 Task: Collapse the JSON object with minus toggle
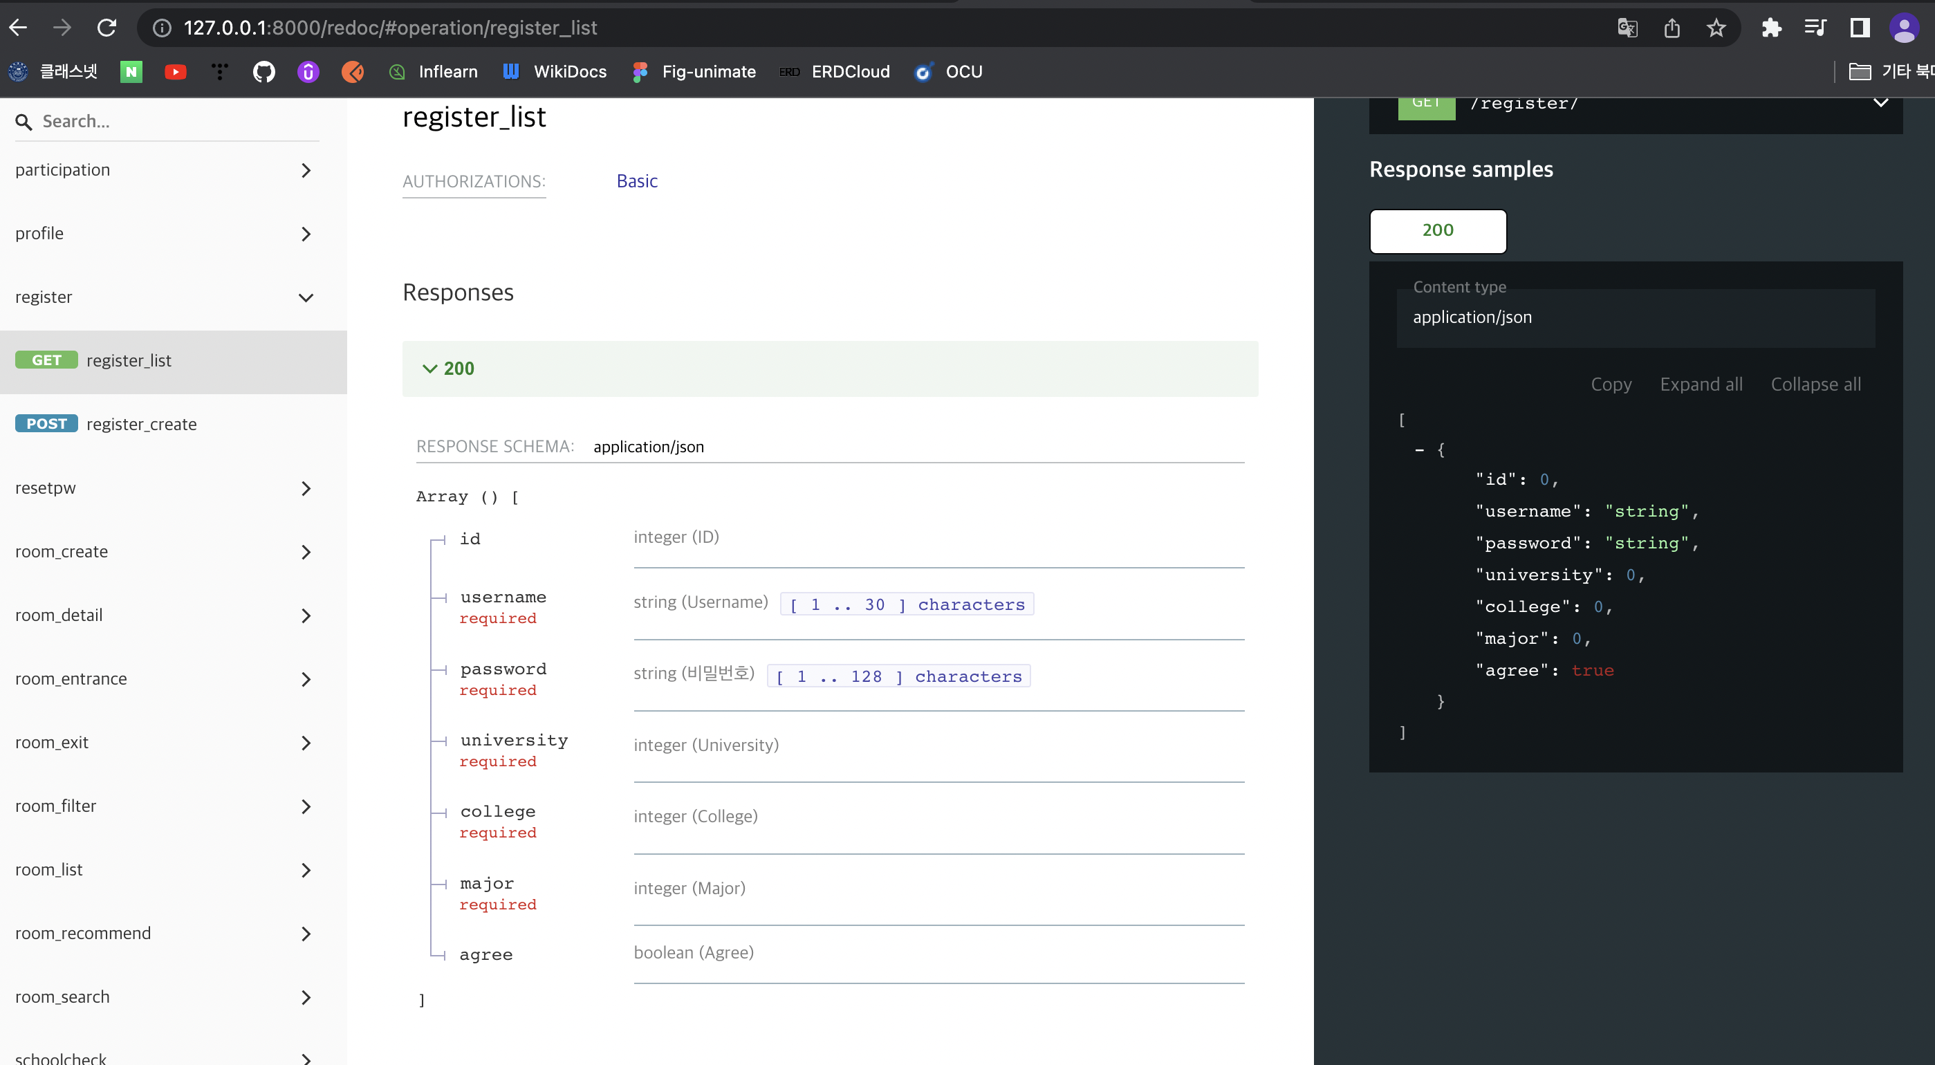[x=1419, y=450]
